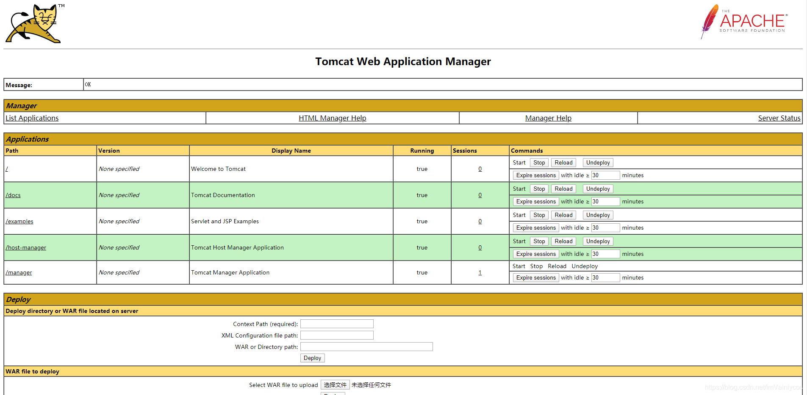Stop the Tomcat Documentation application

539,189
